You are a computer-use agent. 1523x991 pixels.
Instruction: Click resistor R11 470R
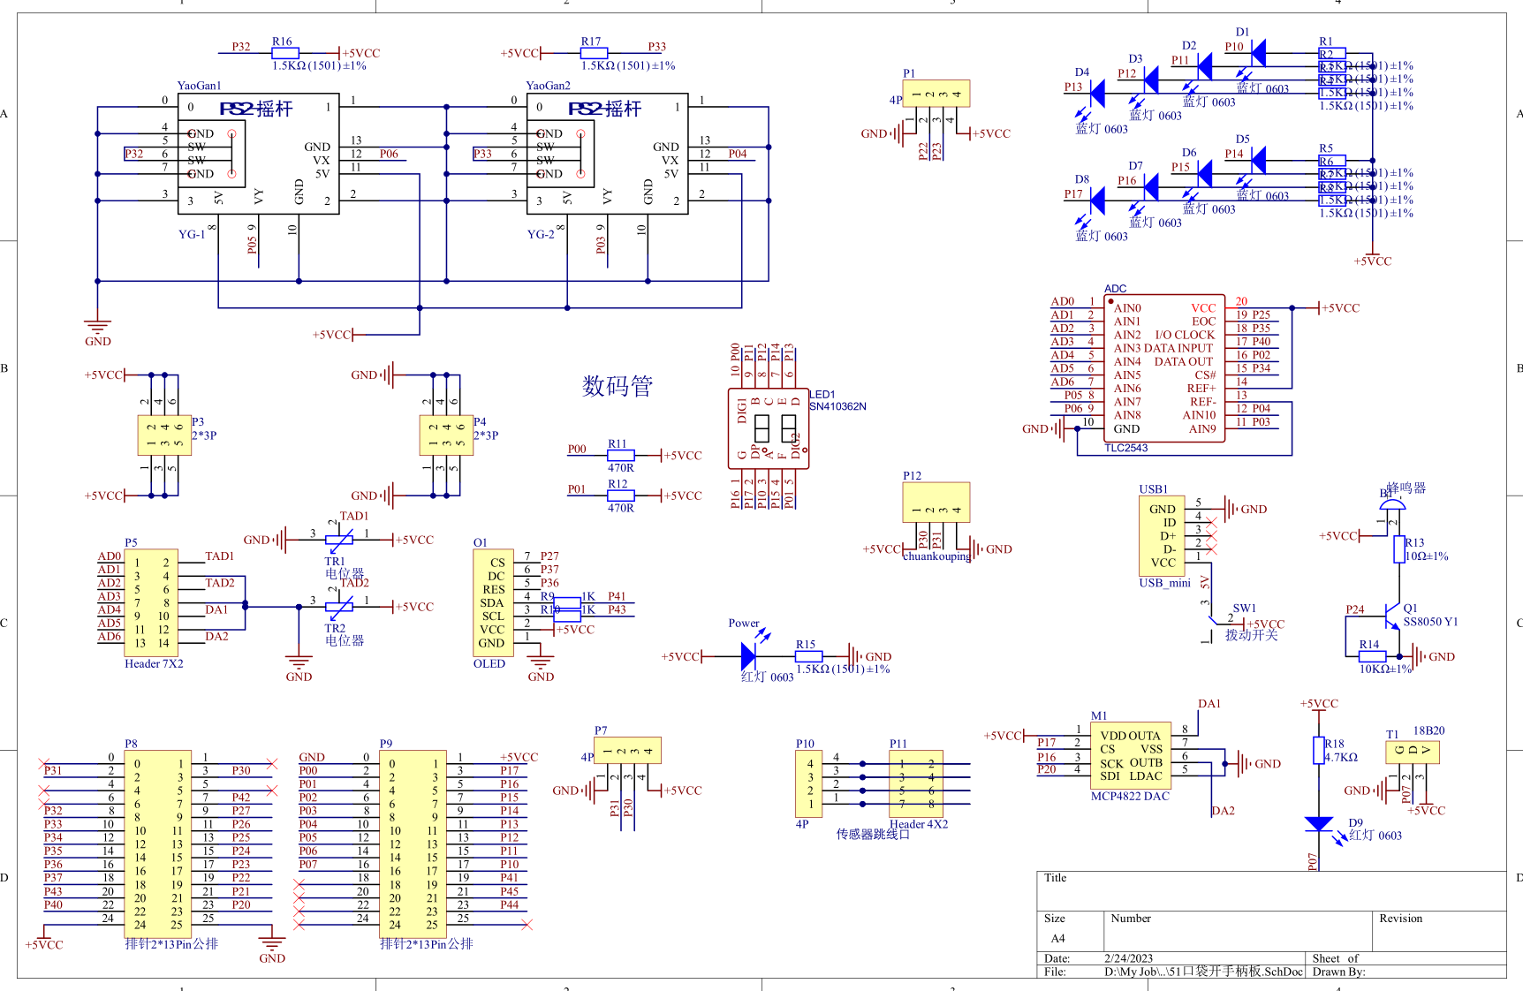click(621, 456)
